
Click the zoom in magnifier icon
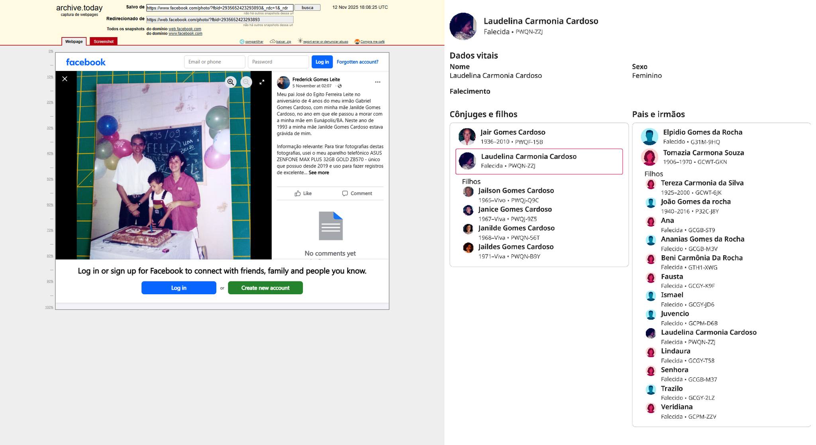[230, 82]
